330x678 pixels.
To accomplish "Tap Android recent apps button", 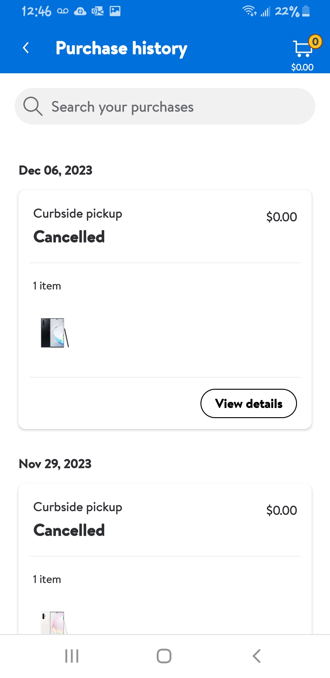I will tap(72, 656).
